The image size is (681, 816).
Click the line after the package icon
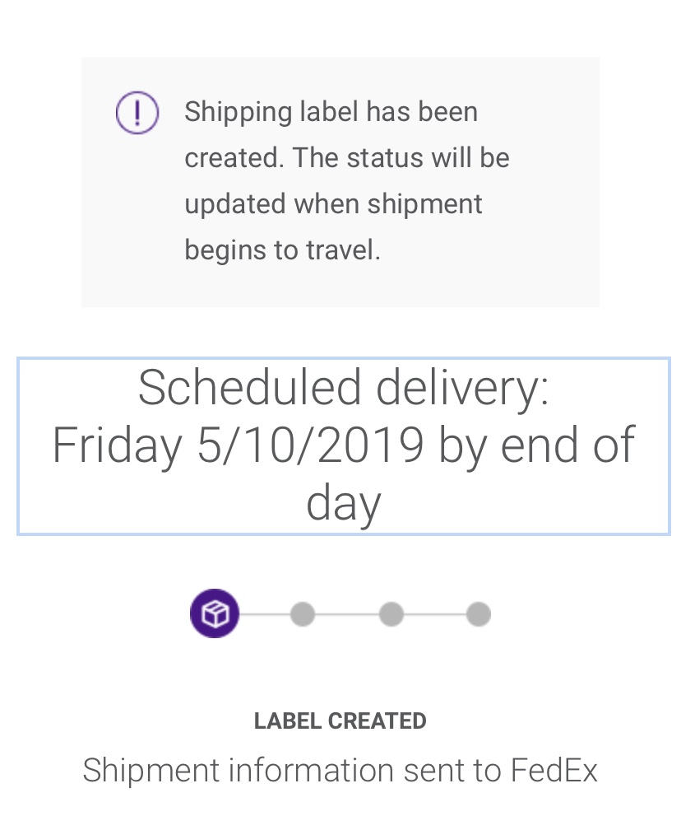(x=264, y=614)
